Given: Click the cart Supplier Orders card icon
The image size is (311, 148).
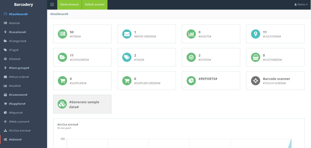Looking at the screenshot, I should [x=127, y=81].
